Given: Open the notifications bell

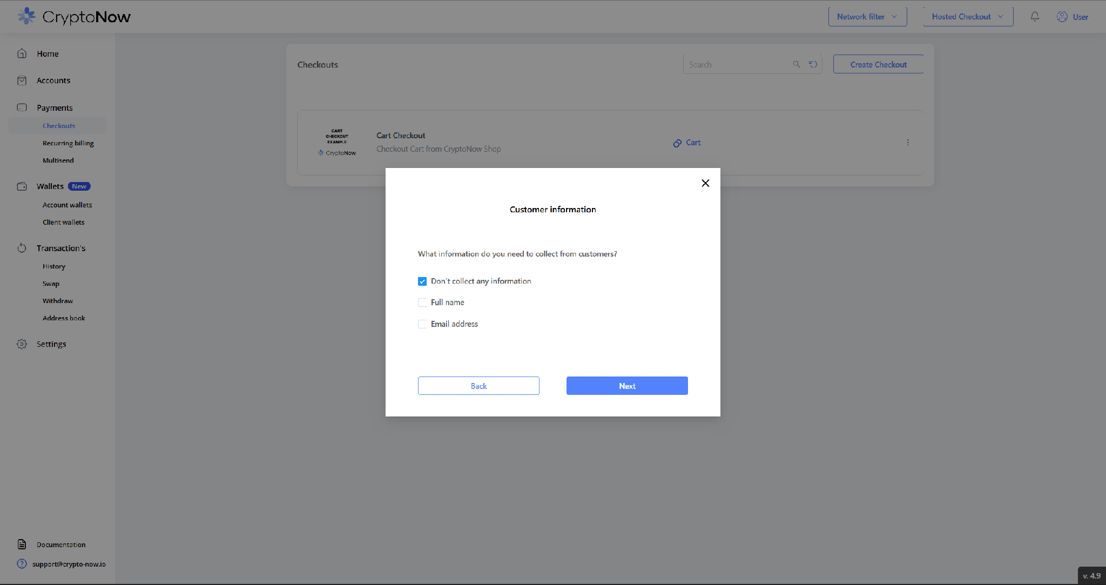Looking at the screenshot, I should point(1035,17).
